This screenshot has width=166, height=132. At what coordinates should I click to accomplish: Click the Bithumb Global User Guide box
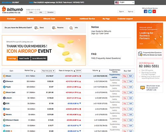pos(150,54)
